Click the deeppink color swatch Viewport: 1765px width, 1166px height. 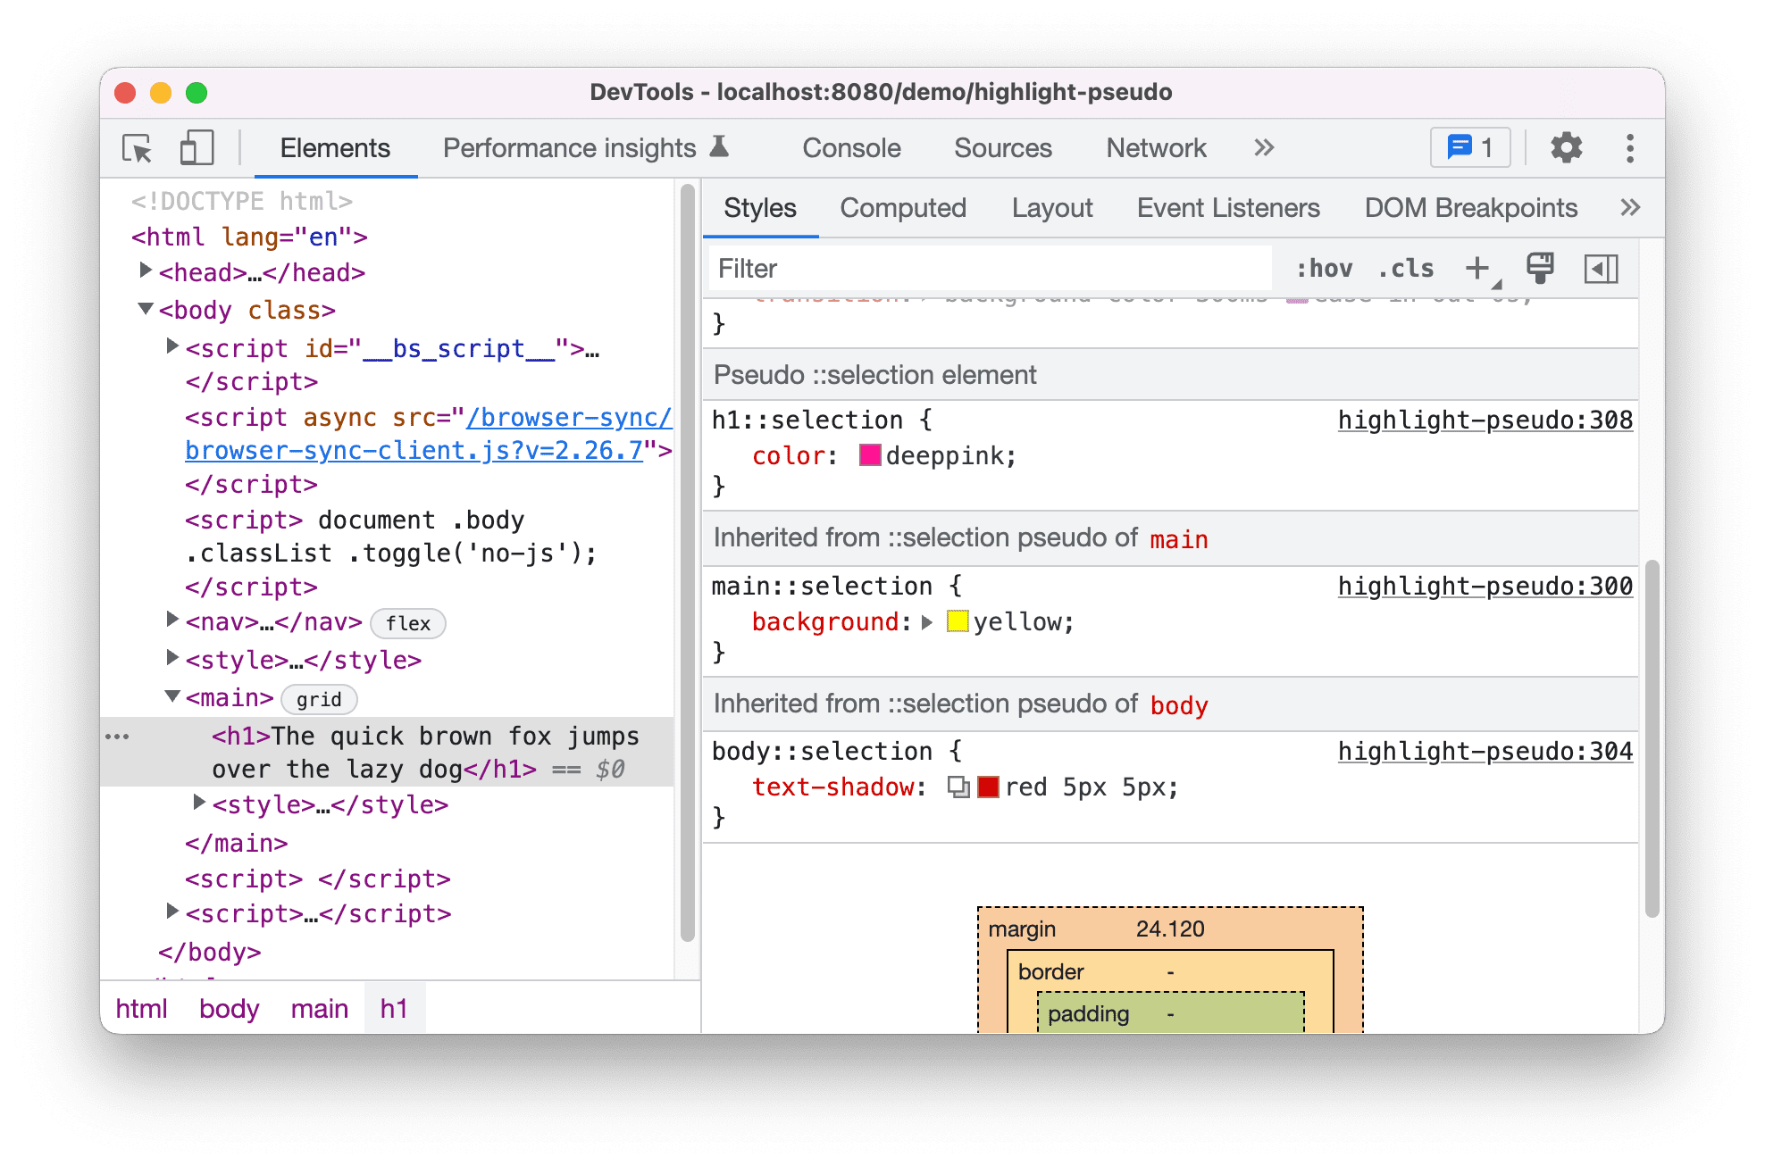[866, 455]
